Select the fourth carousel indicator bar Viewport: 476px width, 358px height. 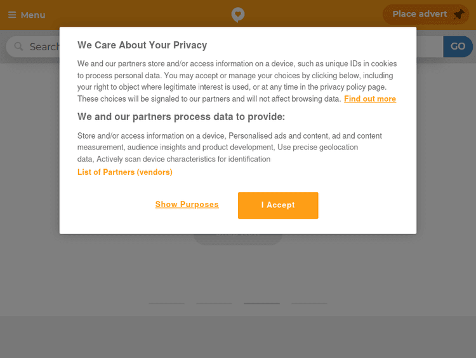[x=309, y=303]
